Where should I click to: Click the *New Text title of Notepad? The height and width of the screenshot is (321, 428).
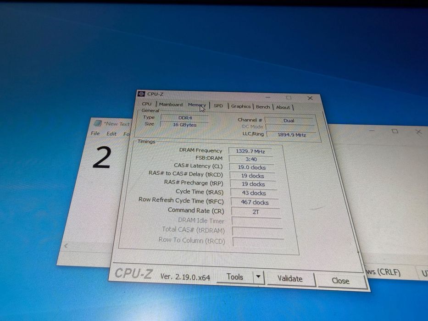point(117,124)
